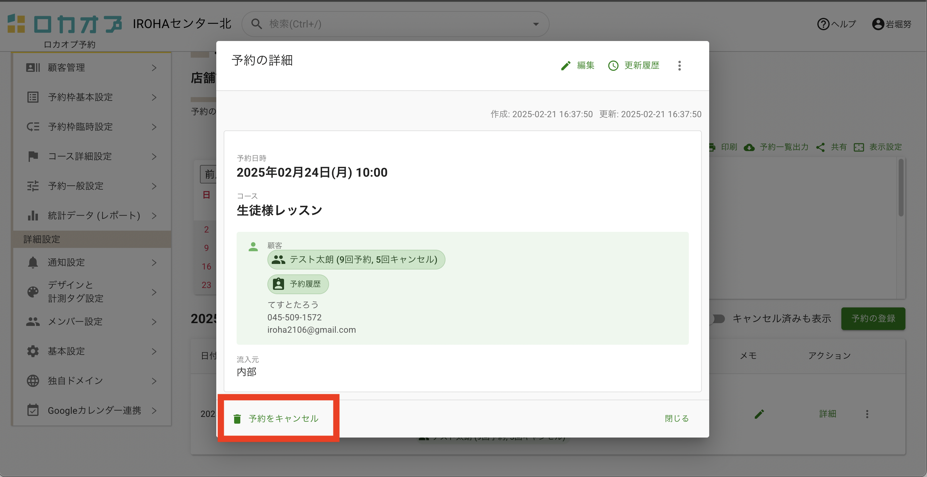
Task: Click the green 予約の登録 button
Action: [x=873, y=319]
